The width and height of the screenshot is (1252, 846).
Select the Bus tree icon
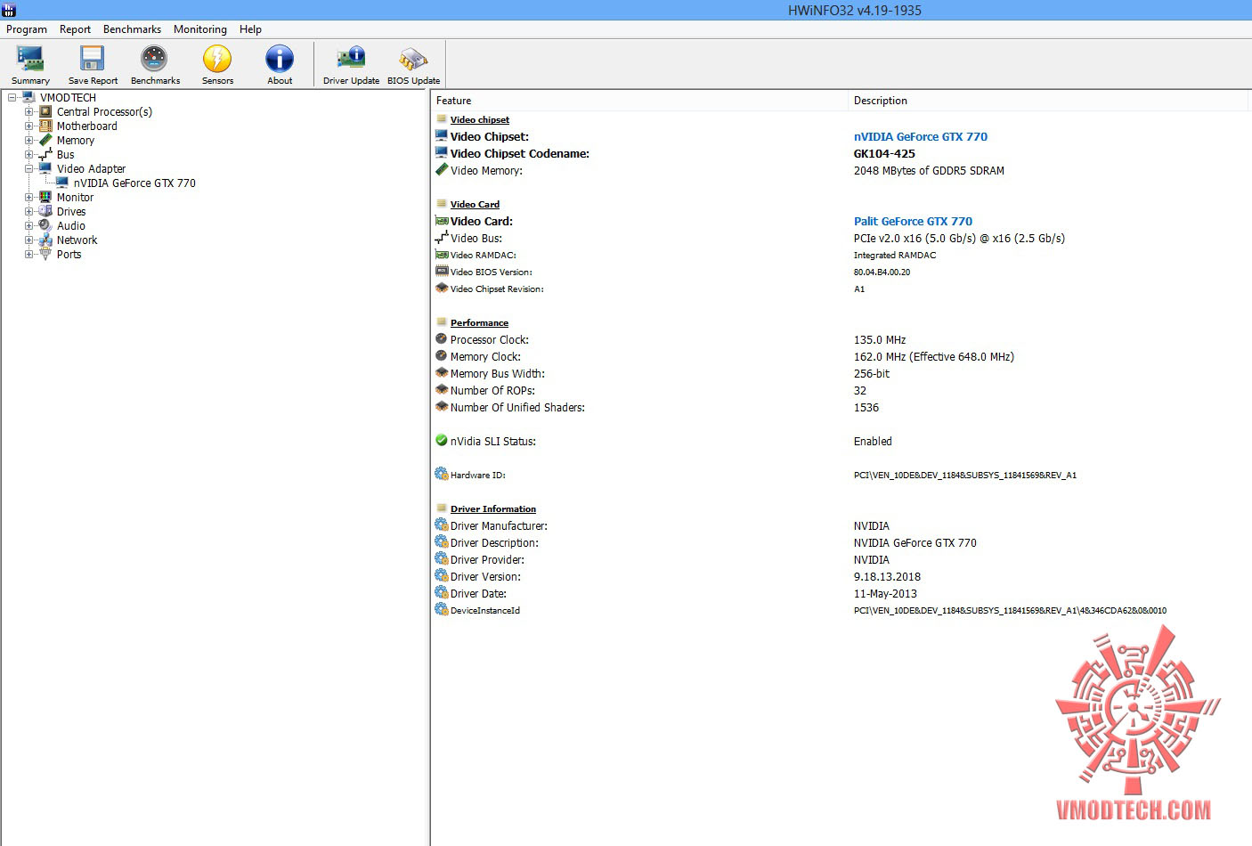[45, 155]
